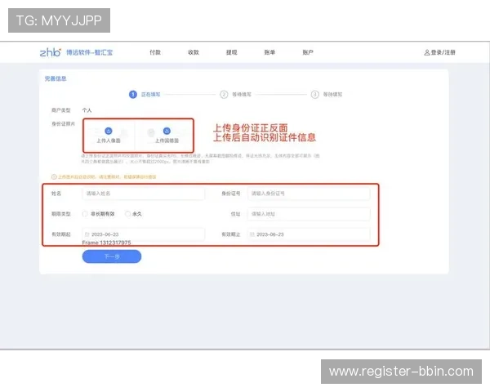Click the user profile icon beside 登录/注册
Screen dimensions: 490x392
(427, 52)
